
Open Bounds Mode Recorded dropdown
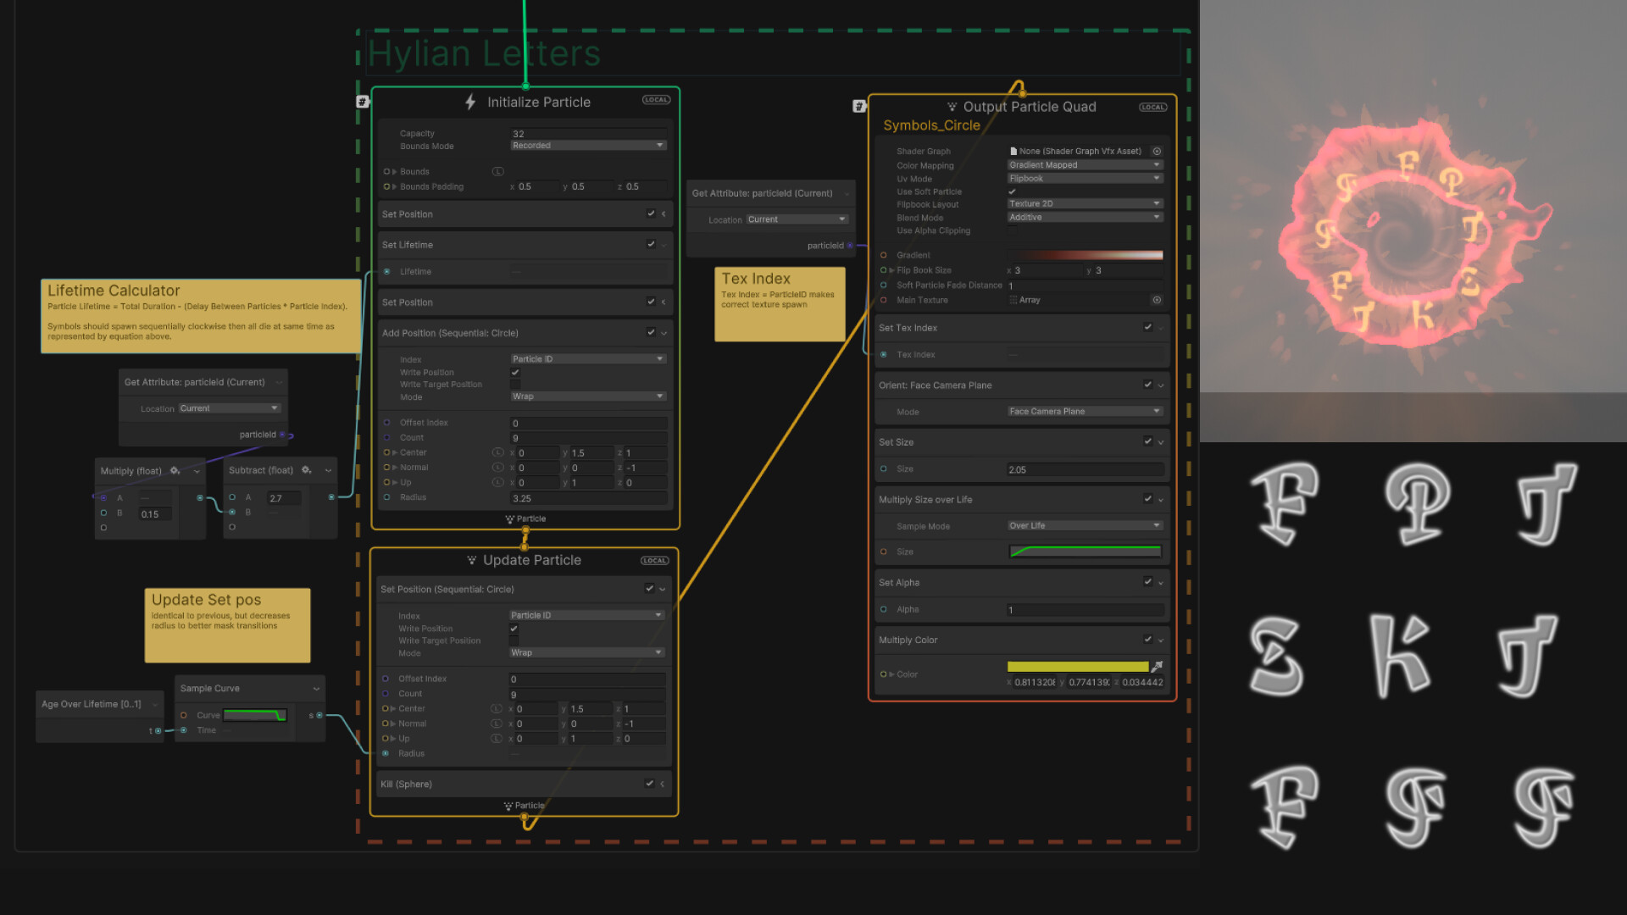[x=588, y=146]
